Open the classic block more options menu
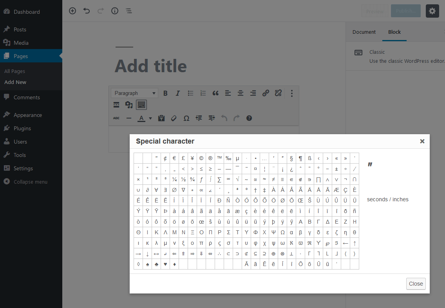 (292, 93)
